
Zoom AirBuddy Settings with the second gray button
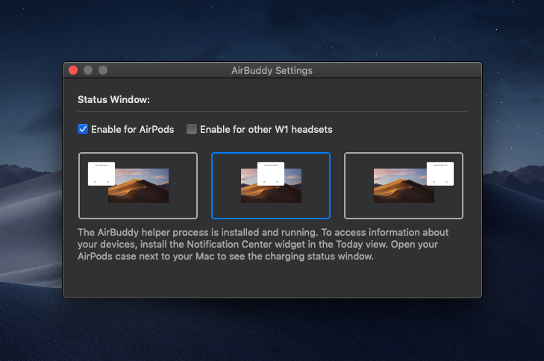103,70
